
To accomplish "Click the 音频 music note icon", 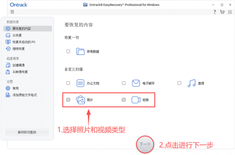I will [x=191, y=83].
